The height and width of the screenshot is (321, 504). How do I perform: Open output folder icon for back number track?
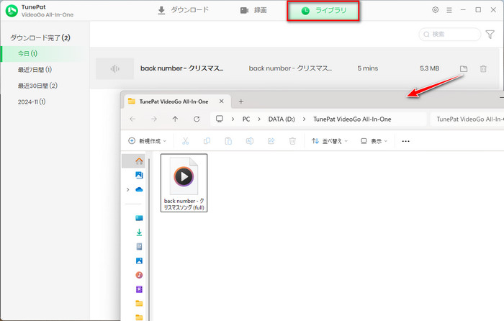click(464, 69)
